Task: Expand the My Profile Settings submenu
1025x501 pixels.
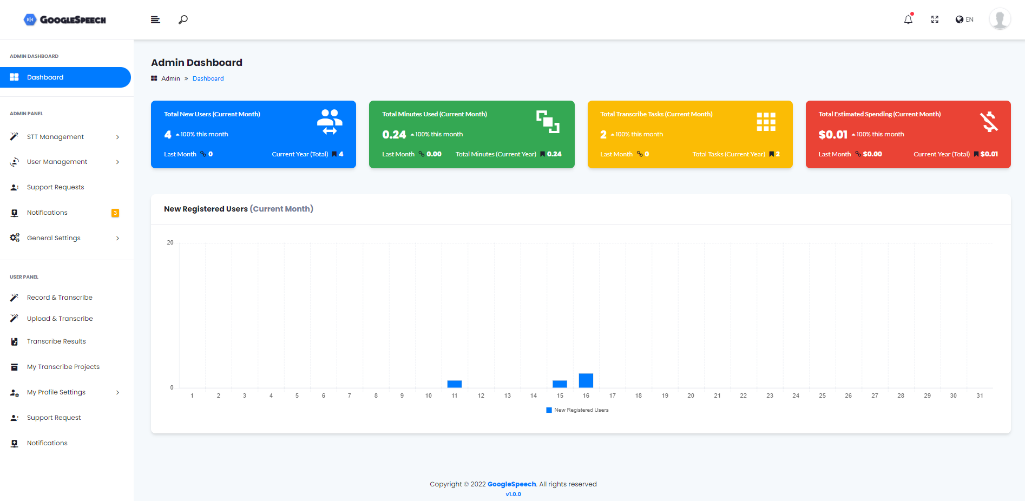Action: [117, 392]
